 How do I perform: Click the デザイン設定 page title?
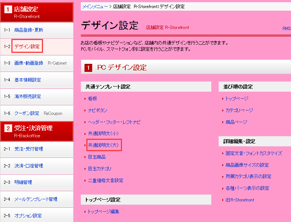coord(110,25)
